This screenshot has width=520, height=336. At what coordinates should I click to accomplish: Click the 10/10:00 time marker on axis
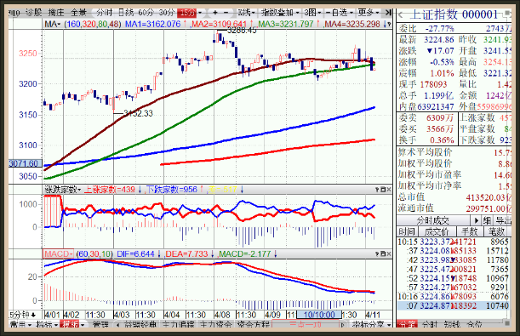319,315
